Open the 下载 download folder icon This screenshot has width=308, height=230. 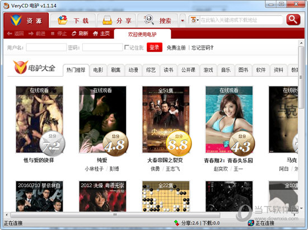tap(63, 20)
